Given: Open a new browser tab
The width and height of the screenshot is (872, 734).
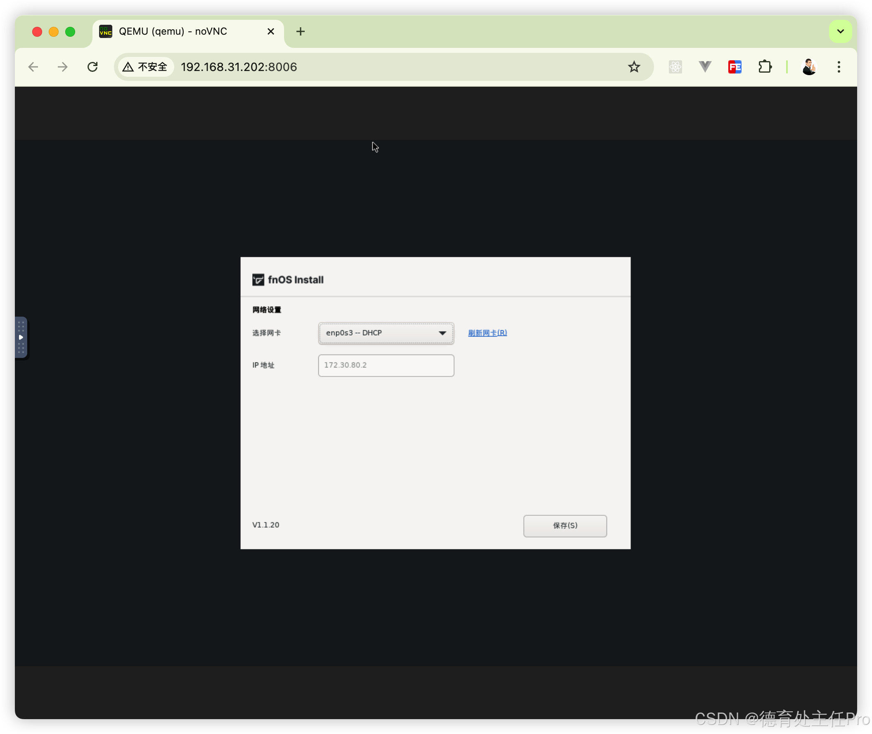Looking at the screenshot, I should click(x=300, y=32).
